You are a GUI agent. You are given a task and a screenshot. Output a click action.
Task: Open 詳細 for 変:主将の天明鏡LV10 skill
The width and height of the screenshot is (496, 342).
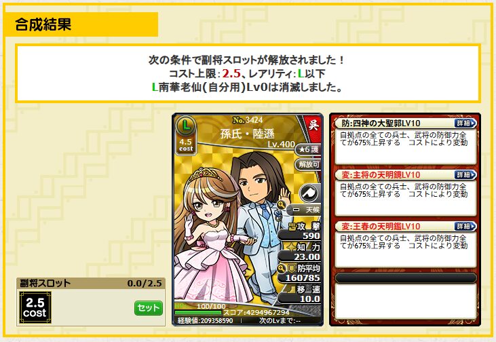465,174
